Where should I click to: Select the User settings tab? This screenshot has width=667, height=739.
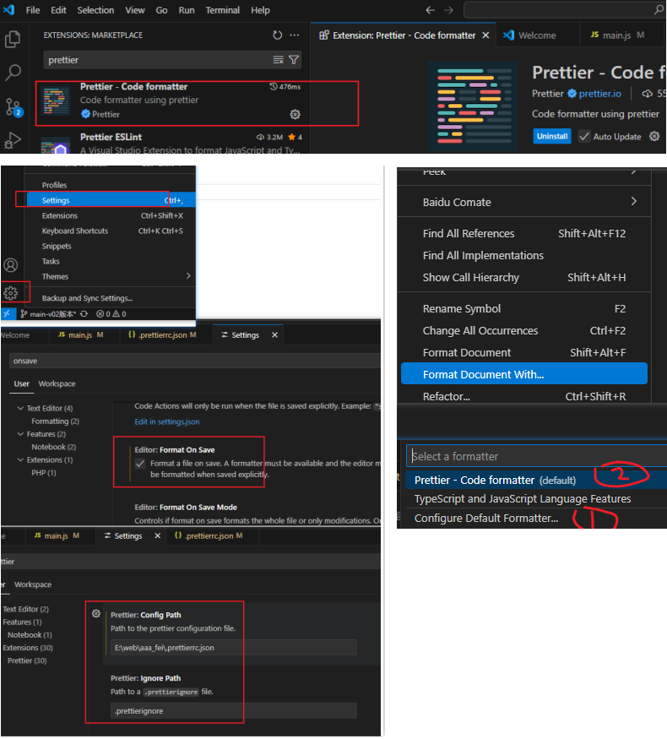(x=21, y=383)
